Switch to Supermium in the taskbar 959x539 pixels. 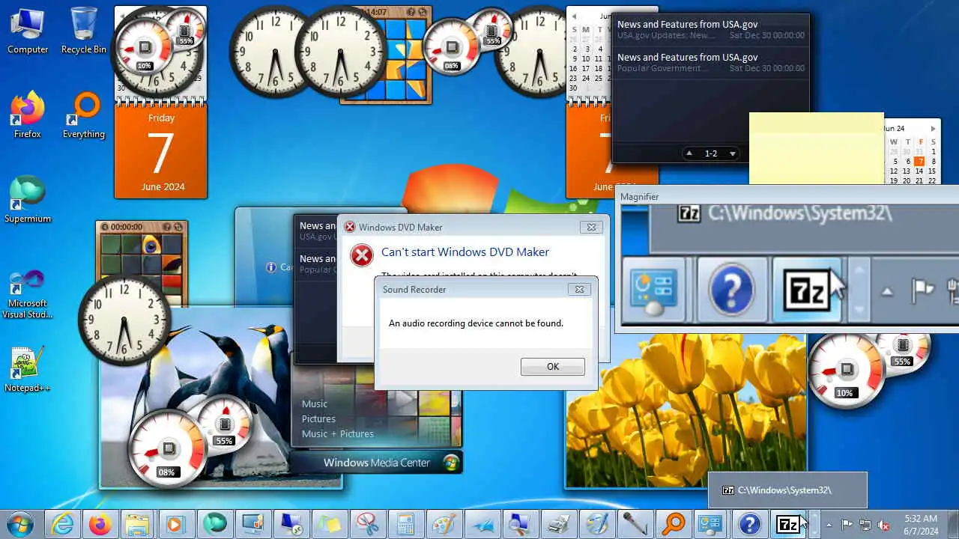[x=214, y=524]
